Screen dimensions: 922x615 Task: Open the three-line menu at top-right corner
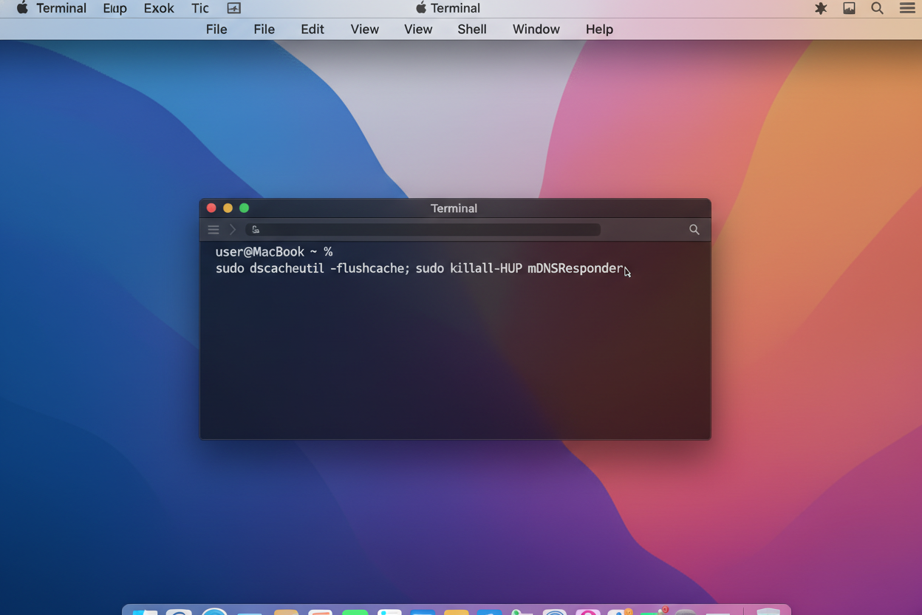pyautogui.click(x=907, y=9)
